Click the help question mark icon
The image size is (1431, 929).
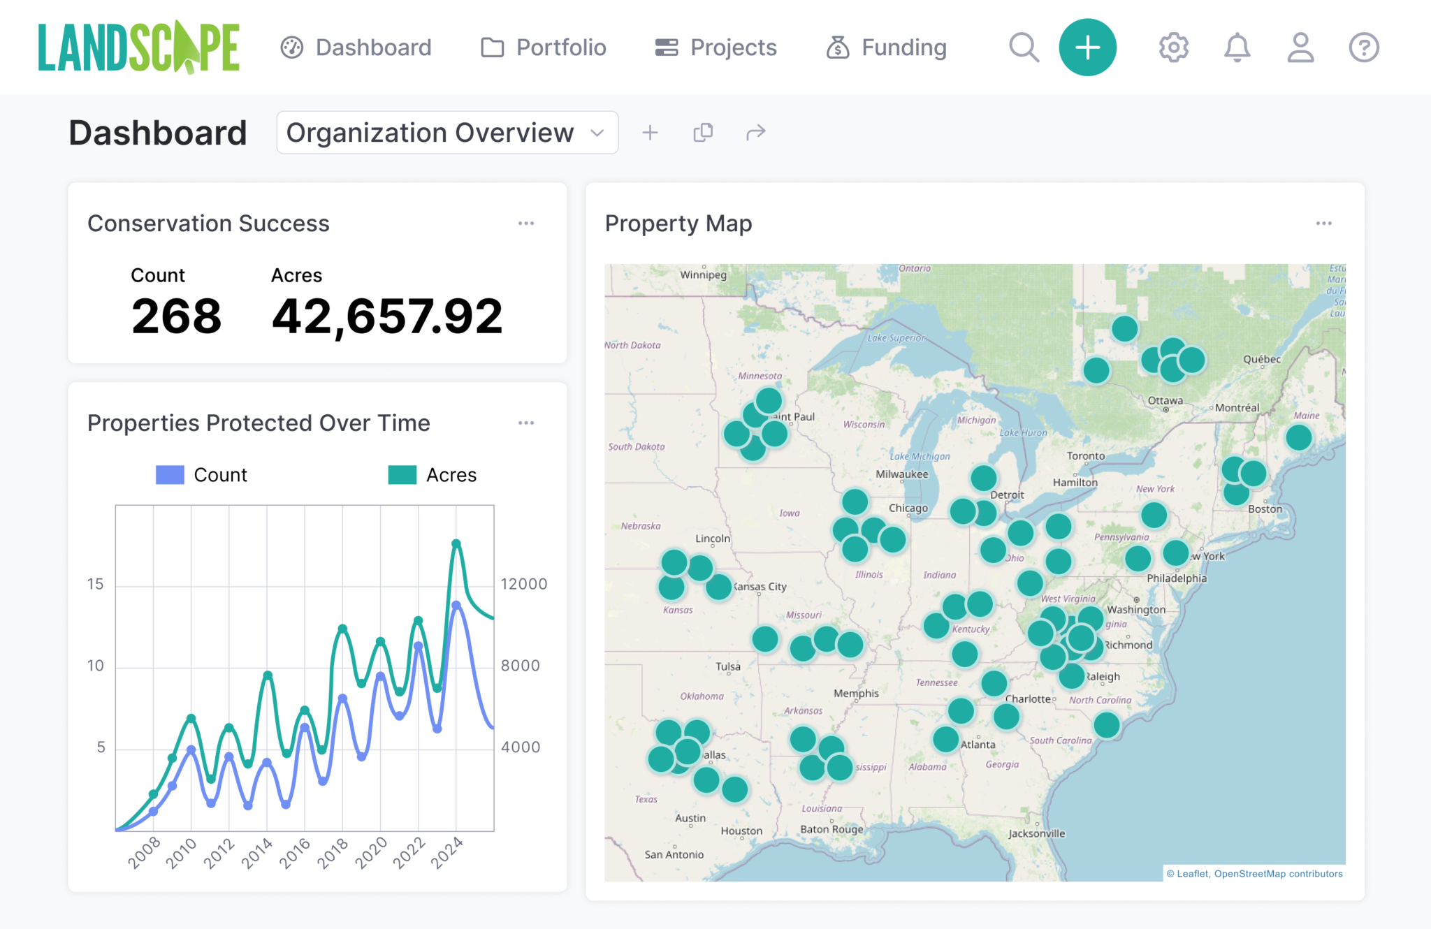tap(1363, 47)
